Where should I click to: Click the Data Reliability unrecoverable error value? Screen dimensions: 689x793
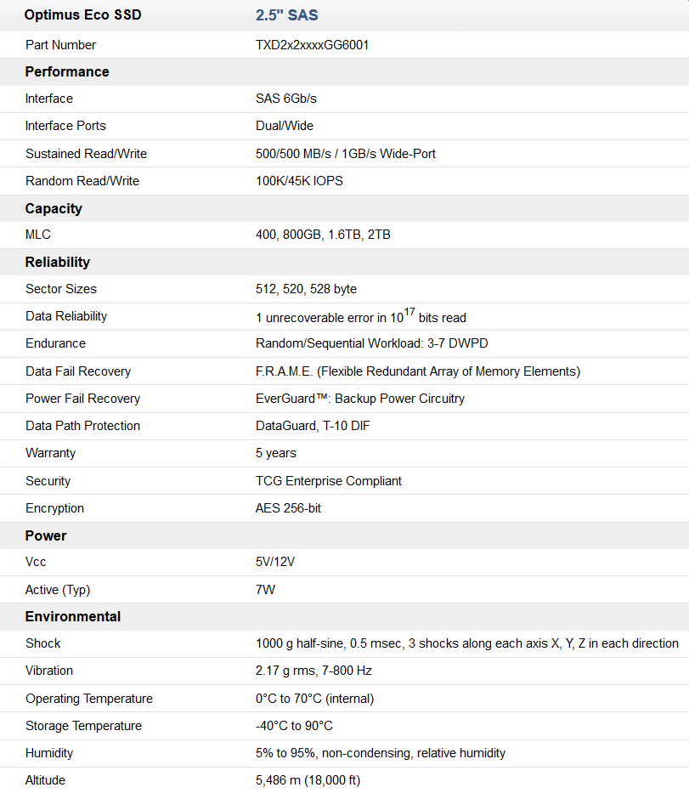pyautogui.click(x=360, y=317)
